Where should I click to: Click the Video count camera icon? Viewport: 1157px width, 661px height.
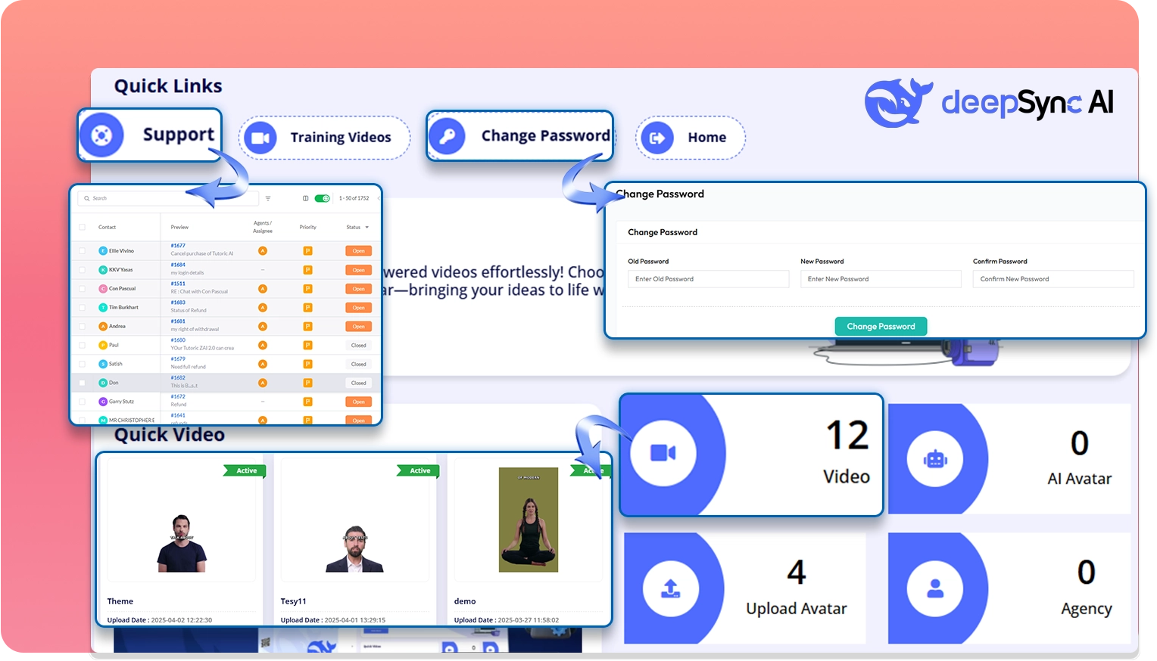click(663, 453)
